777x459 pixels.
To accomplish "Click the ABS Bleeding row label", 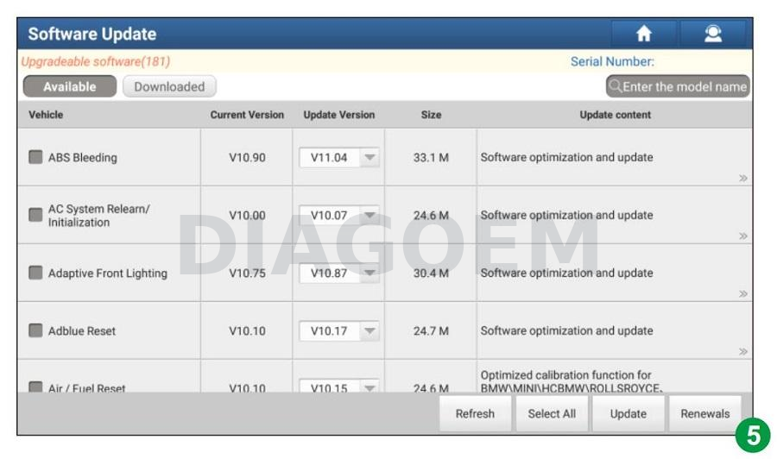I will click(x=83, y=157).
